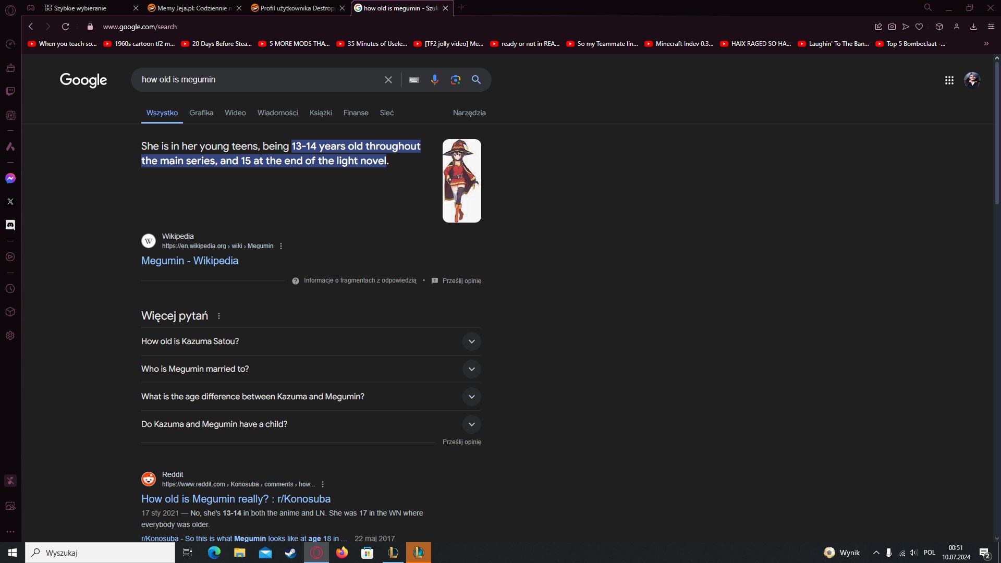Search open tabs magnifier icon
Viewport: 1001px width, 563px height.
tap(928, 8)
